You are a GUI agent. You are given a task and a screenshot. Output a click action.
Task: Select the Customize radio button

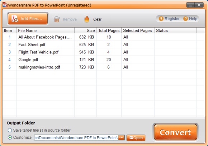tap(10, 137)
